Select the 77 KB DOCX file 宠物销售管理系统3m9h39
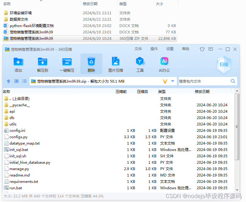The width and height of the screenshot is (246, 202). coord(31,32)
